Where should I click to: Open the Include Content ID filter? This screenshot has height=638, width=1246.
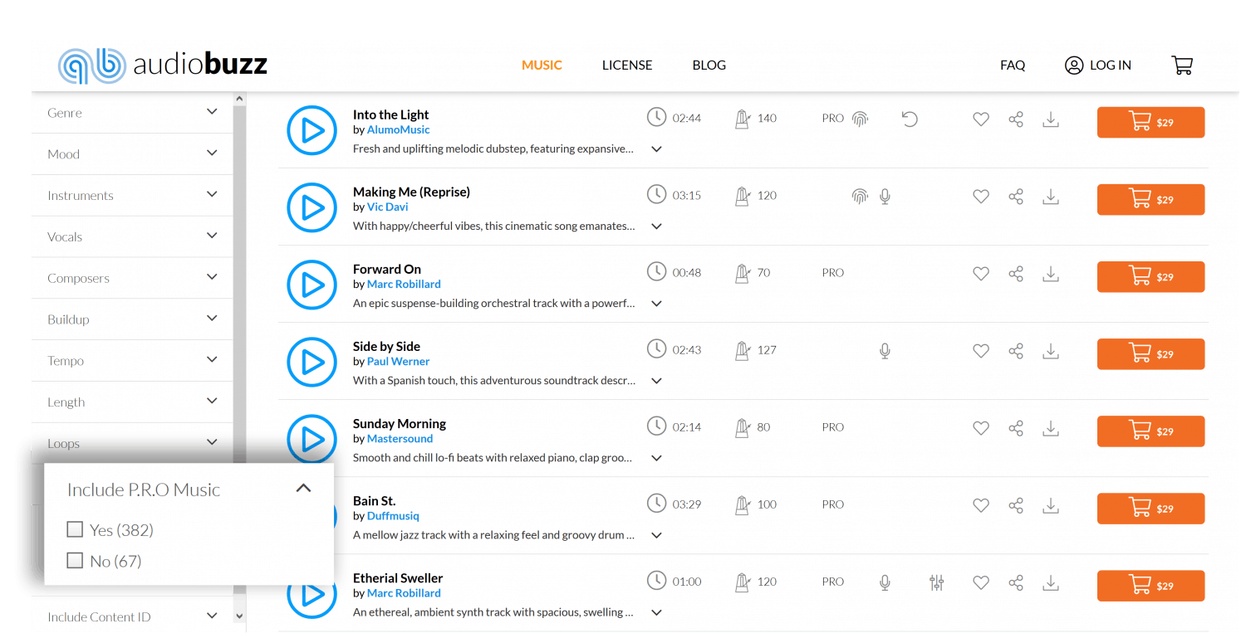pyautogui.click(x=131, y=616)
